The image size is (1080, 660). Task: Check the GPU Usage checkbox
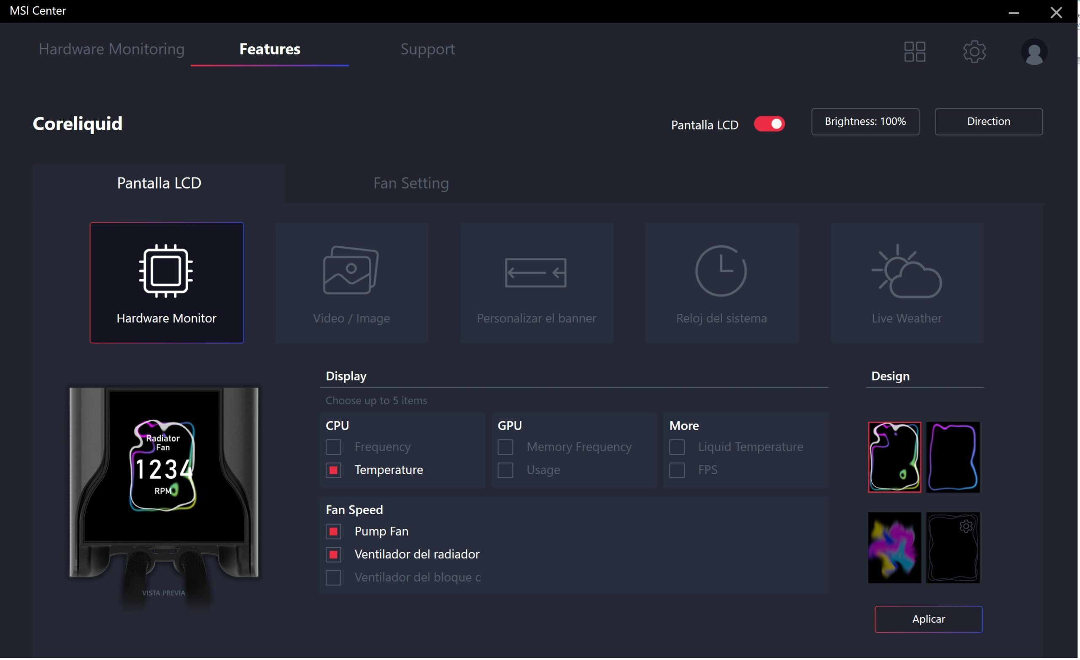coord(505,470)
